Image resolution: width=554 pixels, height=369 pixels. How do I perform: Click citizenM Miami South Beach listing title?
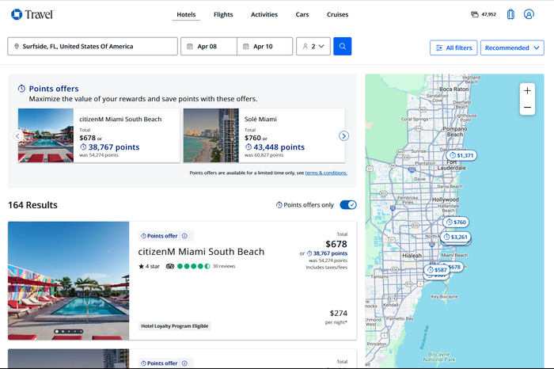click(x=201, y=252)
